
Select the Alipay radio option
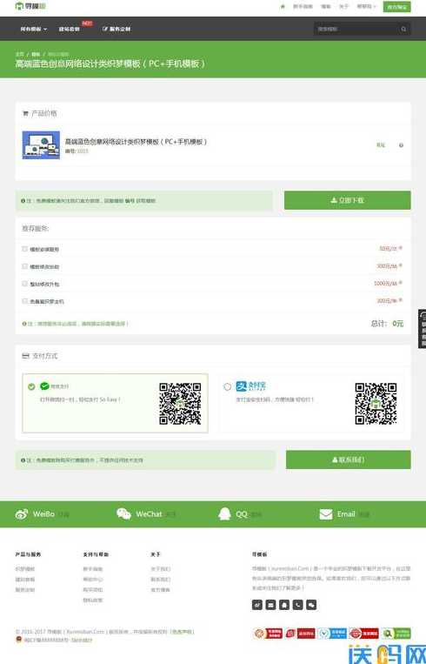coord(228,386)
